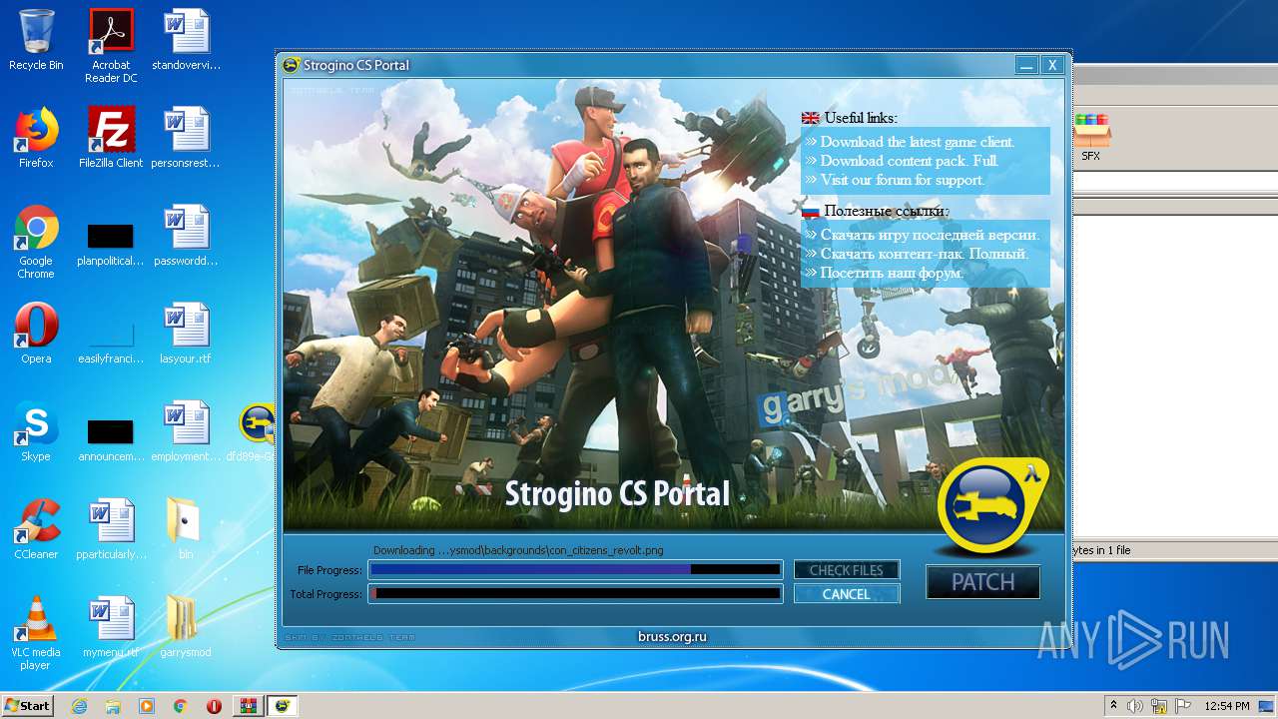Open the volume speaker tray icon
This screenshot has width=1278, height=719.
(1135, 706)
